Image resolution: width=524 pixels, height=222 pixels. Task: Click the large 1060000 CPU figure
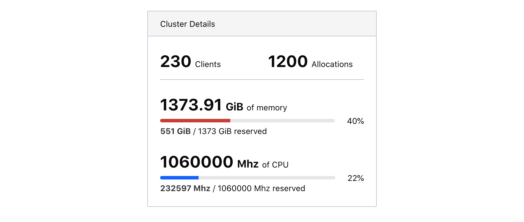[197, 162]
